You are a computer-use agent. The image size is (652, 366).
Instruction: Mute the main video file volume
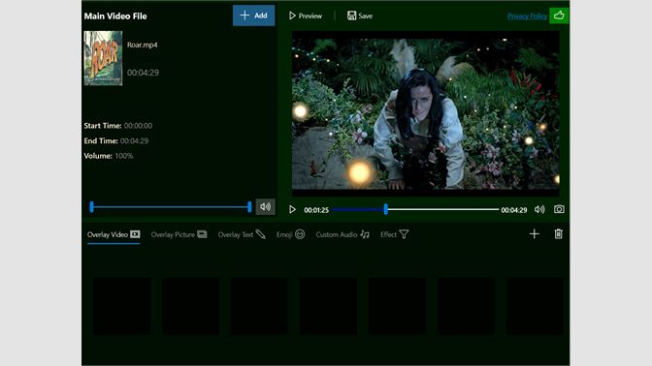(265, 206)
